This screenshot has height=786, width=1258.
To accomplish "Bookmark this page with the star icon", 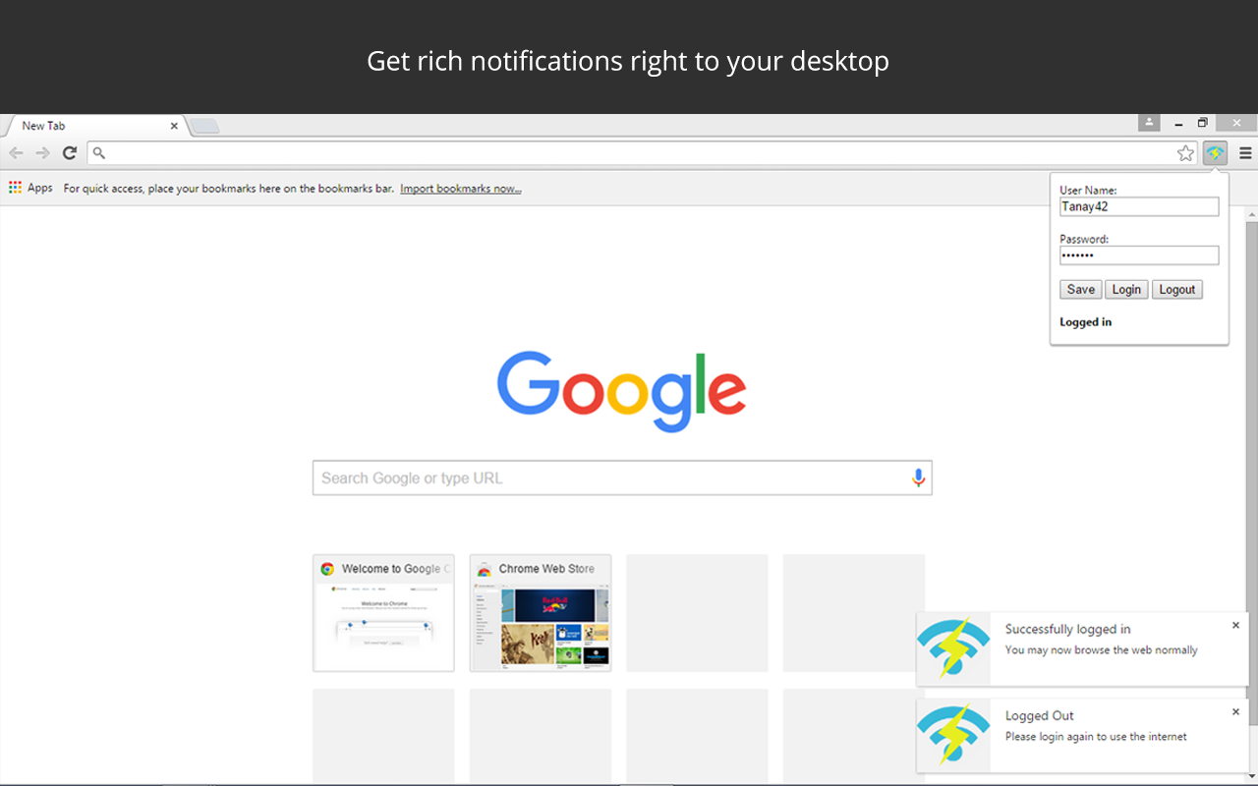I will point(1185,153).
